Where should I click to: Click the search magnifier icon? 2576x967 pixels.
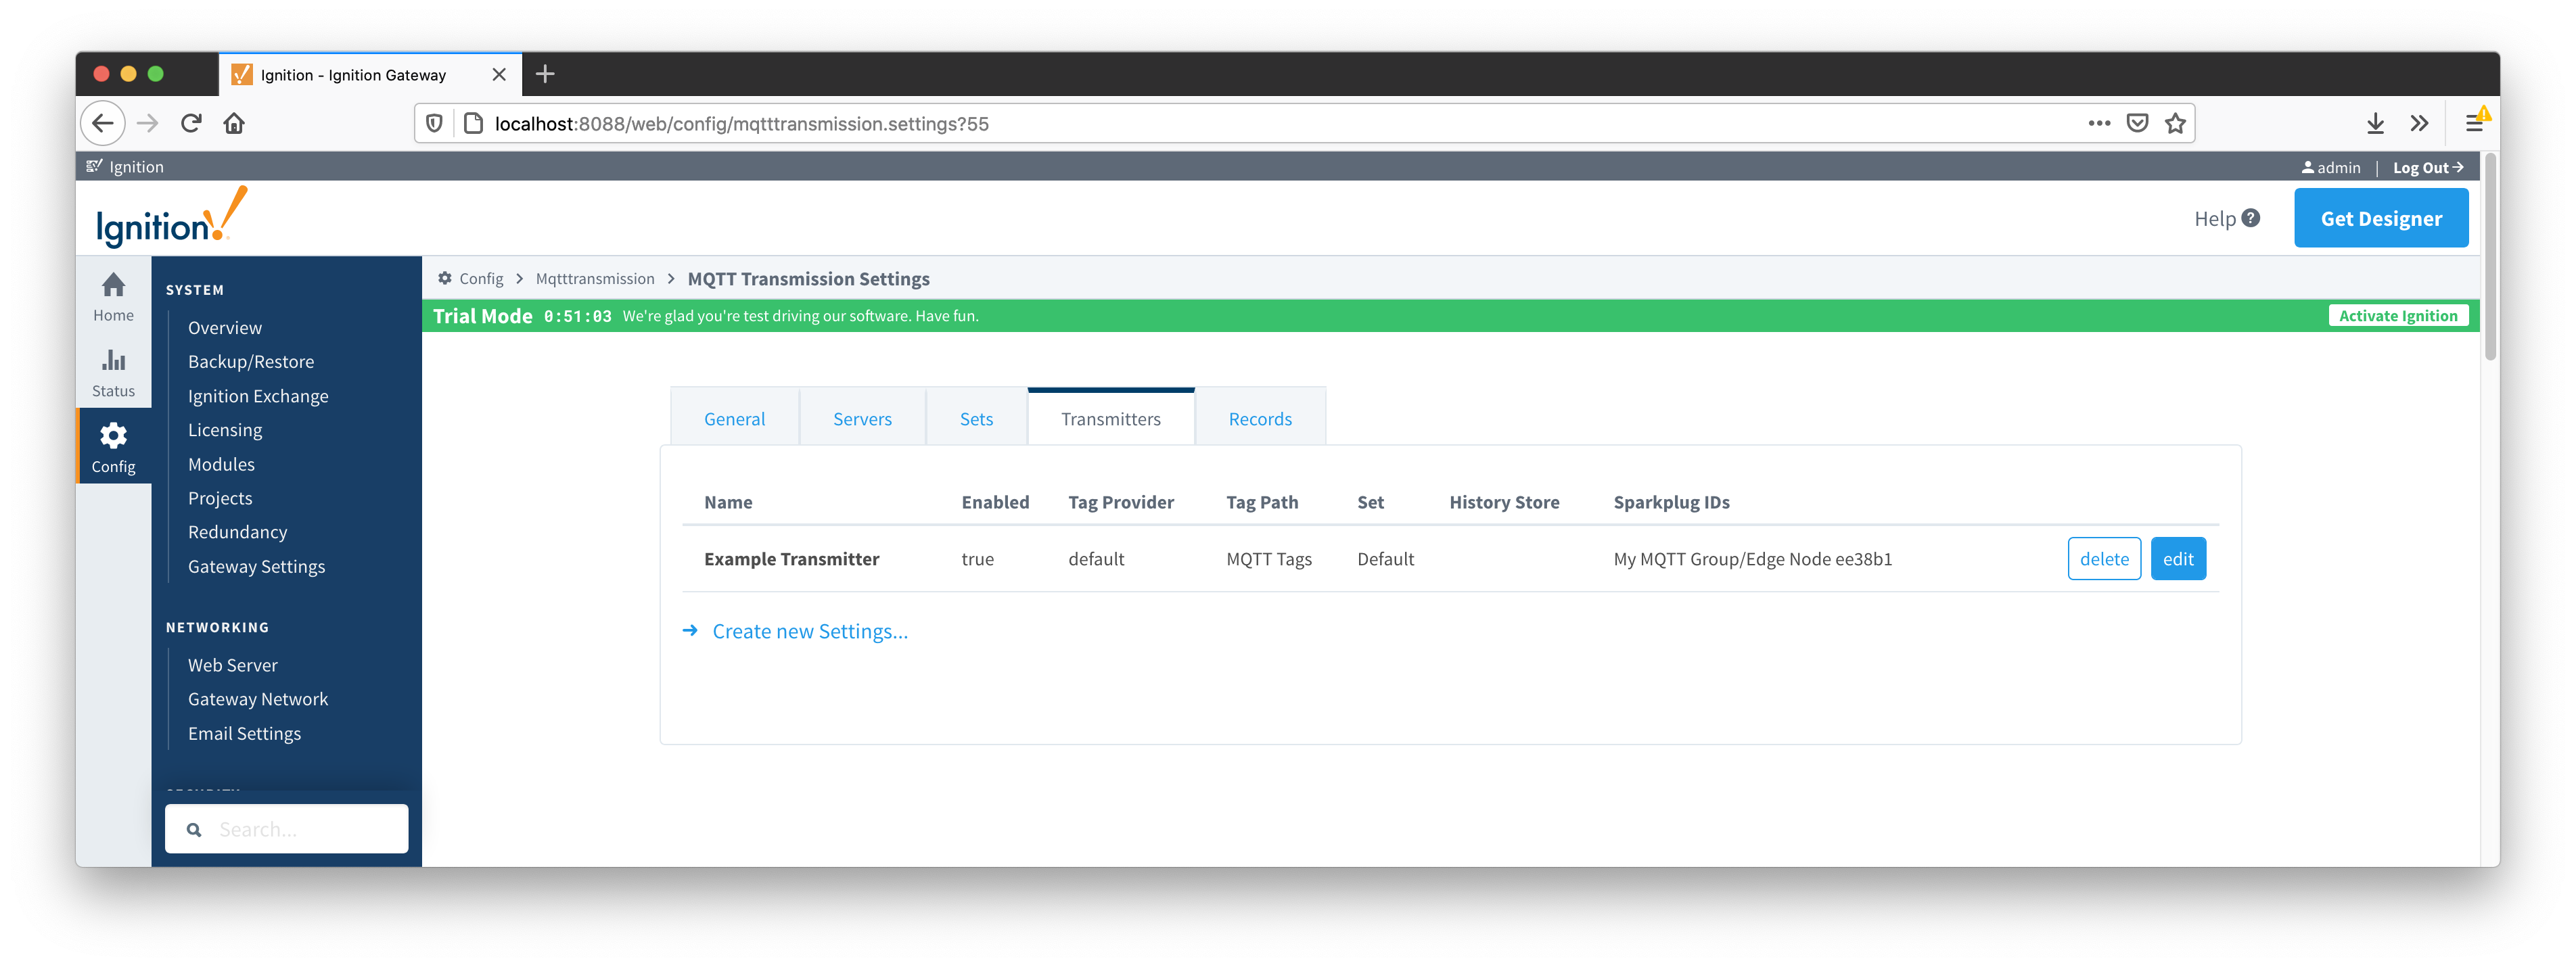point(194,829)
